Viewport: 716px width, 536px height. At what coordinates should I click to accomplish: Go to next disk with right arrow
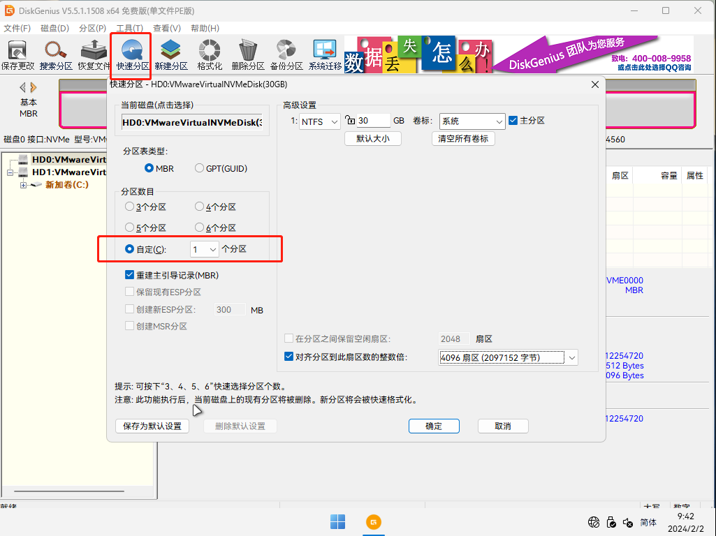pyautogui.click(x=33, y=87)
